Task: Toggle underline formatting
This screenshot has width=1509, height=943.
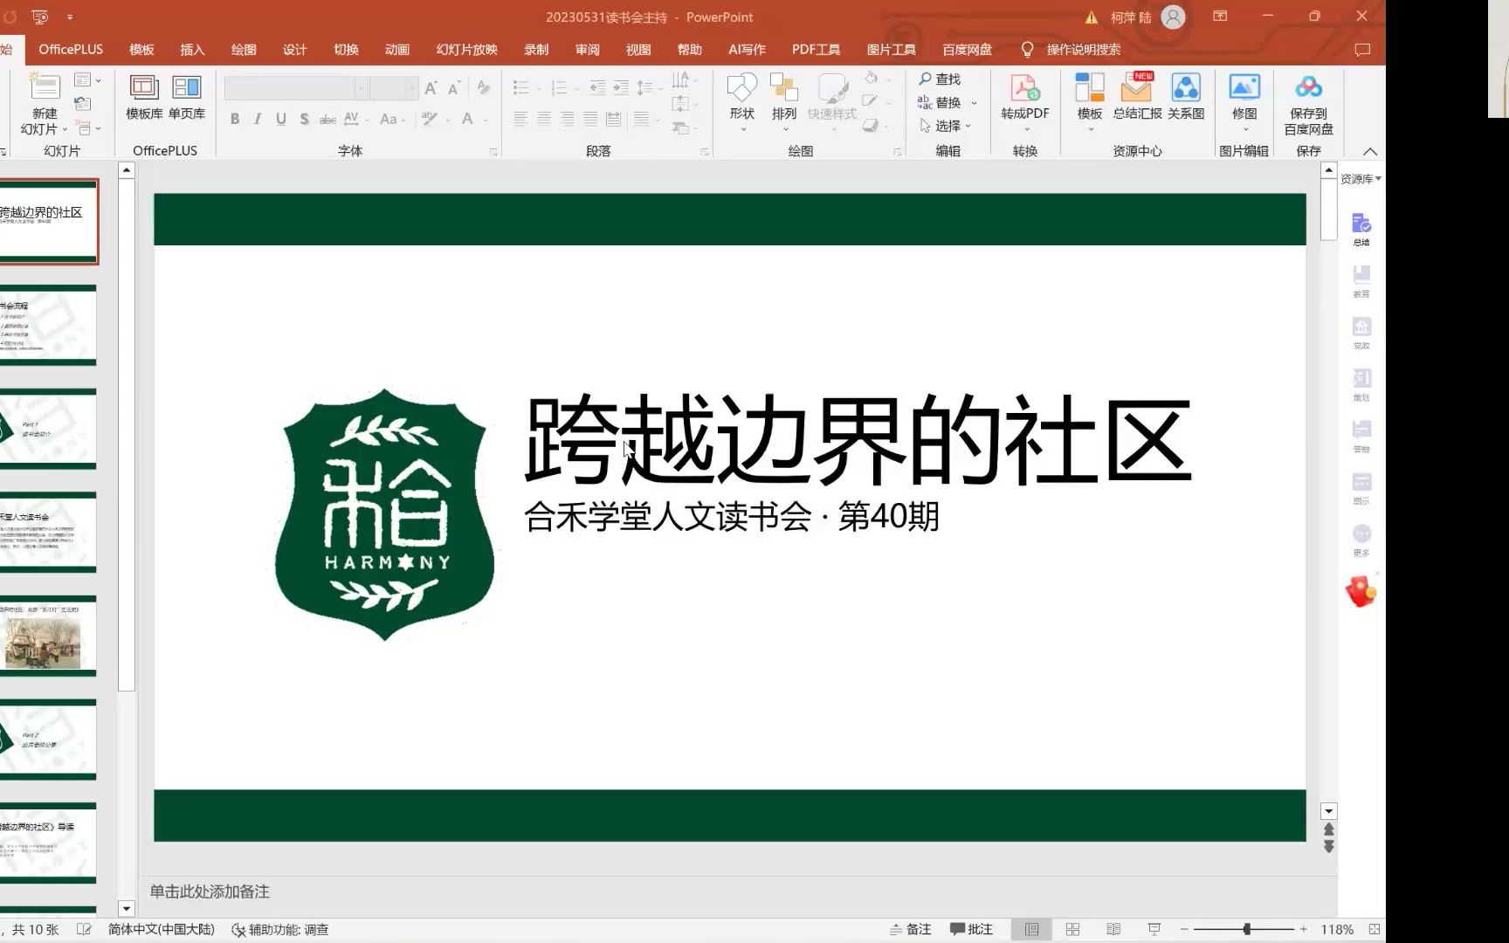Action: (281, 119)
